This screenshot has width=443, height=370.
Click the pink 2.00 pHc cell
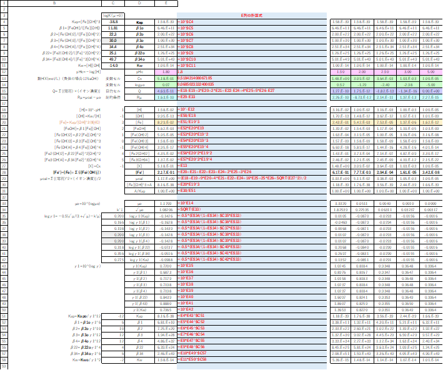362,72
